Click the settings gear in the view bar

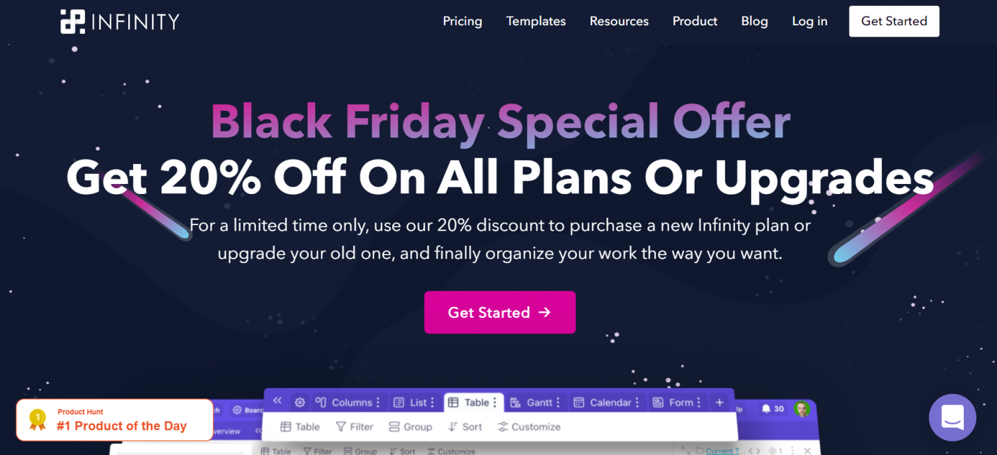300,403
